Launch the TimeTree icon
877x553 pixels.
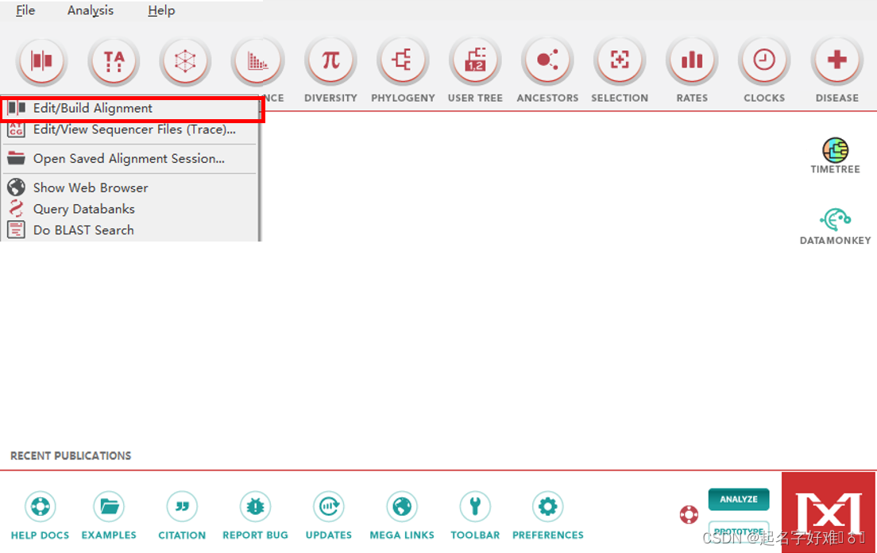(x=835, y=150)
